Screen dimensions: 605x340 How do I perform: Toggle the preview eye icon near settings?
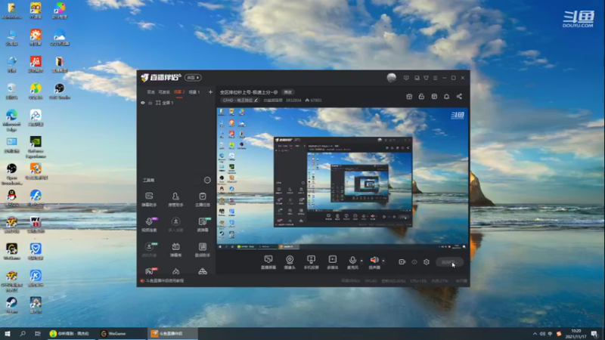pos(414,262)
